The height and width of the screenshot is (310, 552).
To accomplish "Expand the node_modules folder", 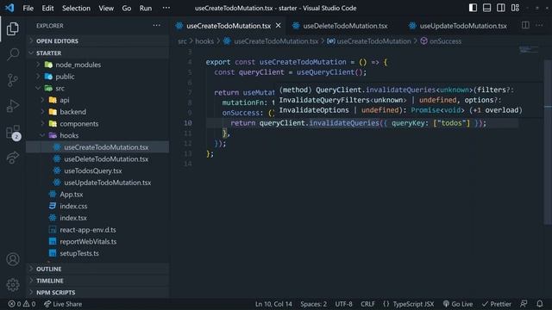I will click(97, 65).
